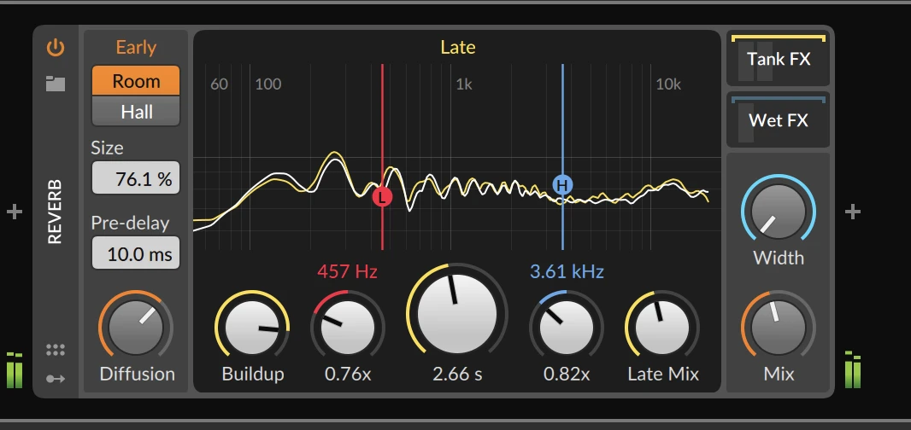911x430 pixels.
Task: Click the modulation dots grid icon
Action: point(56,350)
